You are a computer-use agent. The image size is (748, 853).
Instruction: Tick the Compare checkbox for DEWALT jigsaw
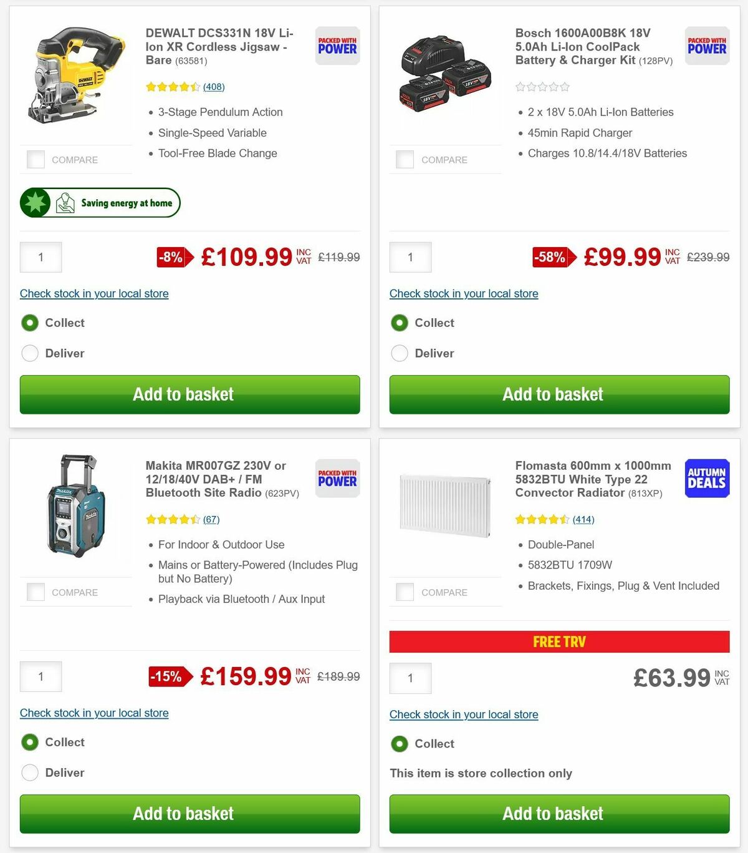coord(36,159)
